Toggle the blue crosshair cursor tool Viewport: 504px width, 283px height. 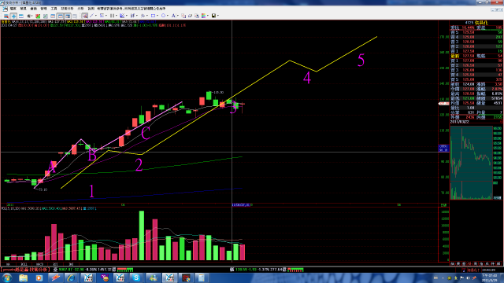(x=13, y=16)
